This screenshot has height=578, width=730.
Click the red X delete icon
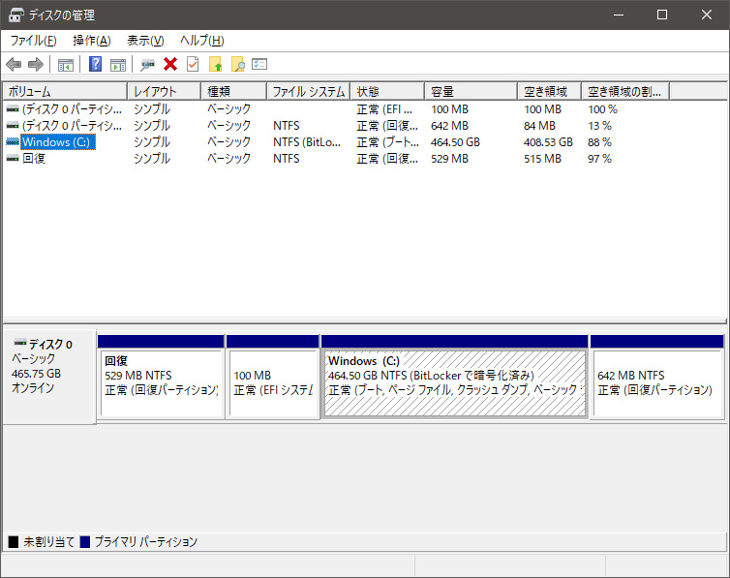pyautogui.click(x=170, y=64)
